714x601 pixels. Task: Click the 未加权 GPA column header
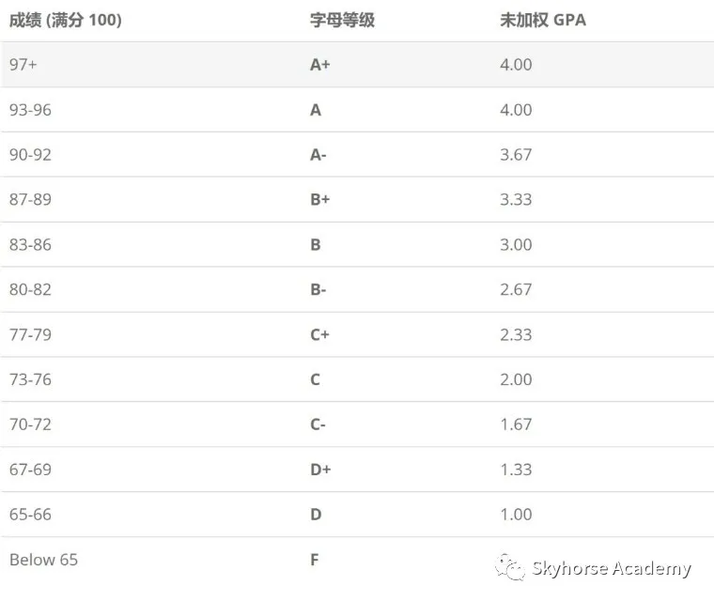[543, 20]
